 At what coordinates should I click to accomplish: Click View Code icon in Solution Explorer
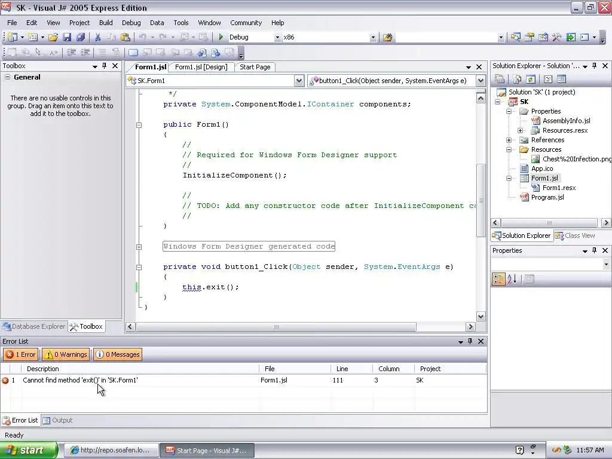[548, 79]
